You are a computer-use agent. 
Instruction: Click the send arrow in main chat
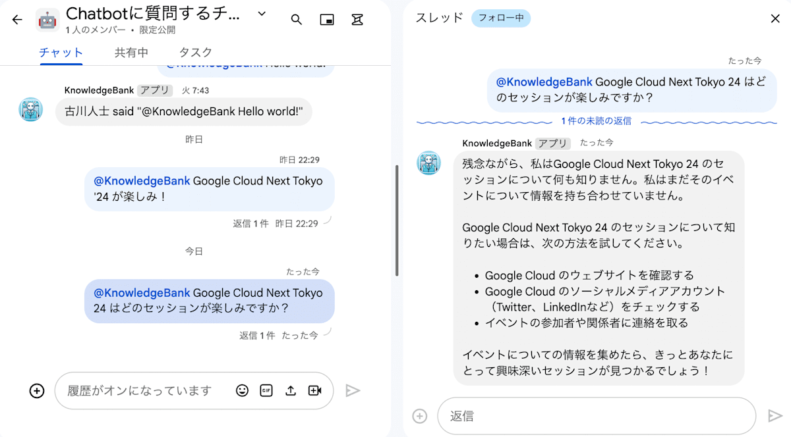point(353,391)
